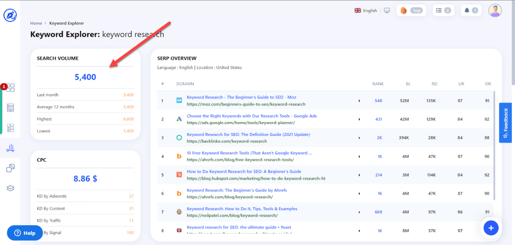
Task: Click the app logo in the sidebar
Action: (x=10, y=15)
